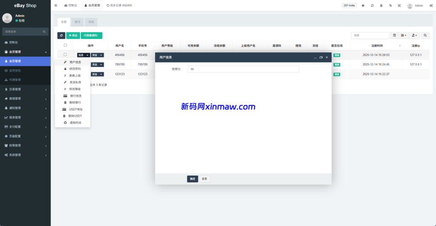436x226 pixels.
Task: Choose 更换上级 from the dropdown menu
Action: (72, 76)
